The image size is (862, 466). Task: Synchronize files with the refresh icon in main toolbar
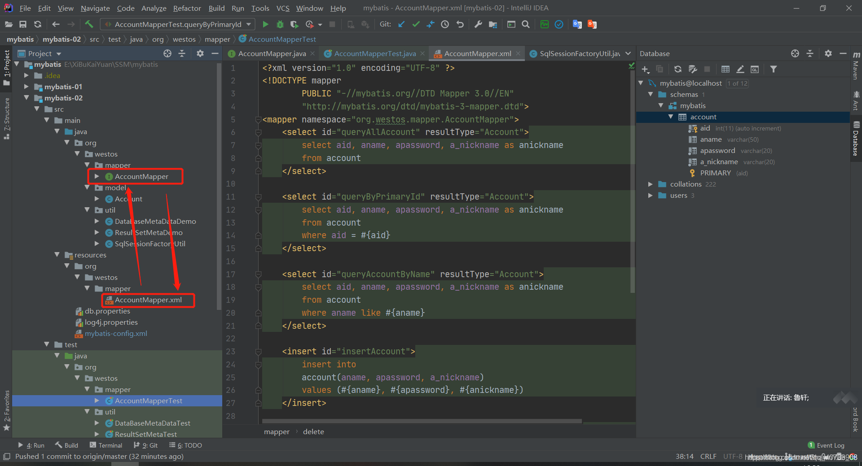click(38, 24)
